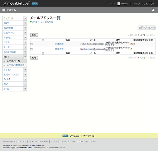Open the system scope selector arrow
Image resolution: width=158 pixels, height=151 pixels.
click(4, 10)
